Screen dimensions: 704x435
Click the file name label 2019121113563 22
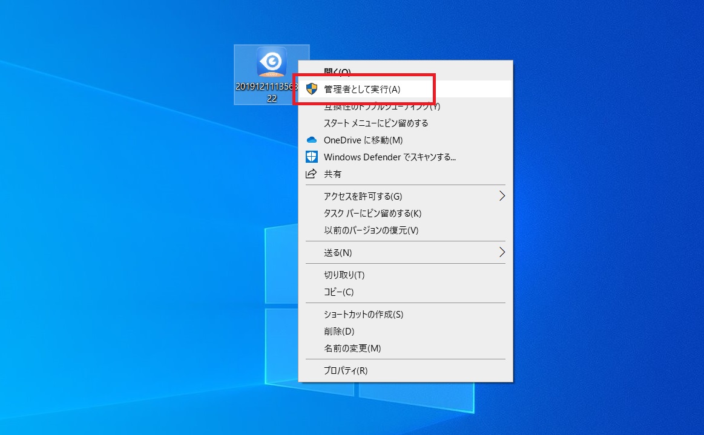[267, 93]
